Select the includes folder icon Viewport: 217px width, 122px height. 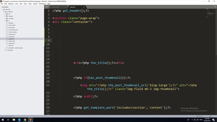pyautogui.click(x=7, y=18)
